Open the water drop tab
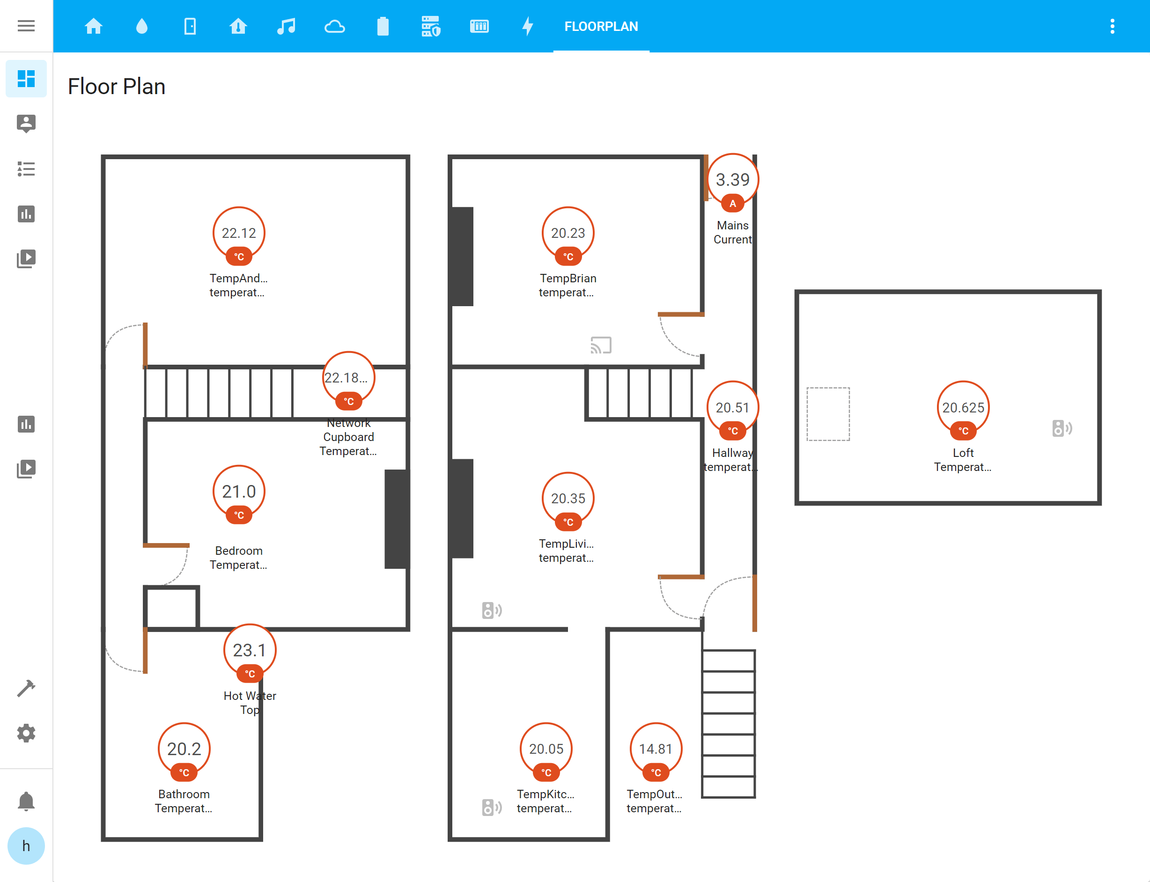 point(142,26)
